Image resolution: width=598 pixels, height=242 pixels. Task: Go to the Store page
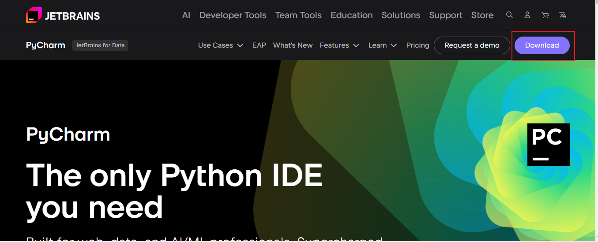(482, 15)
